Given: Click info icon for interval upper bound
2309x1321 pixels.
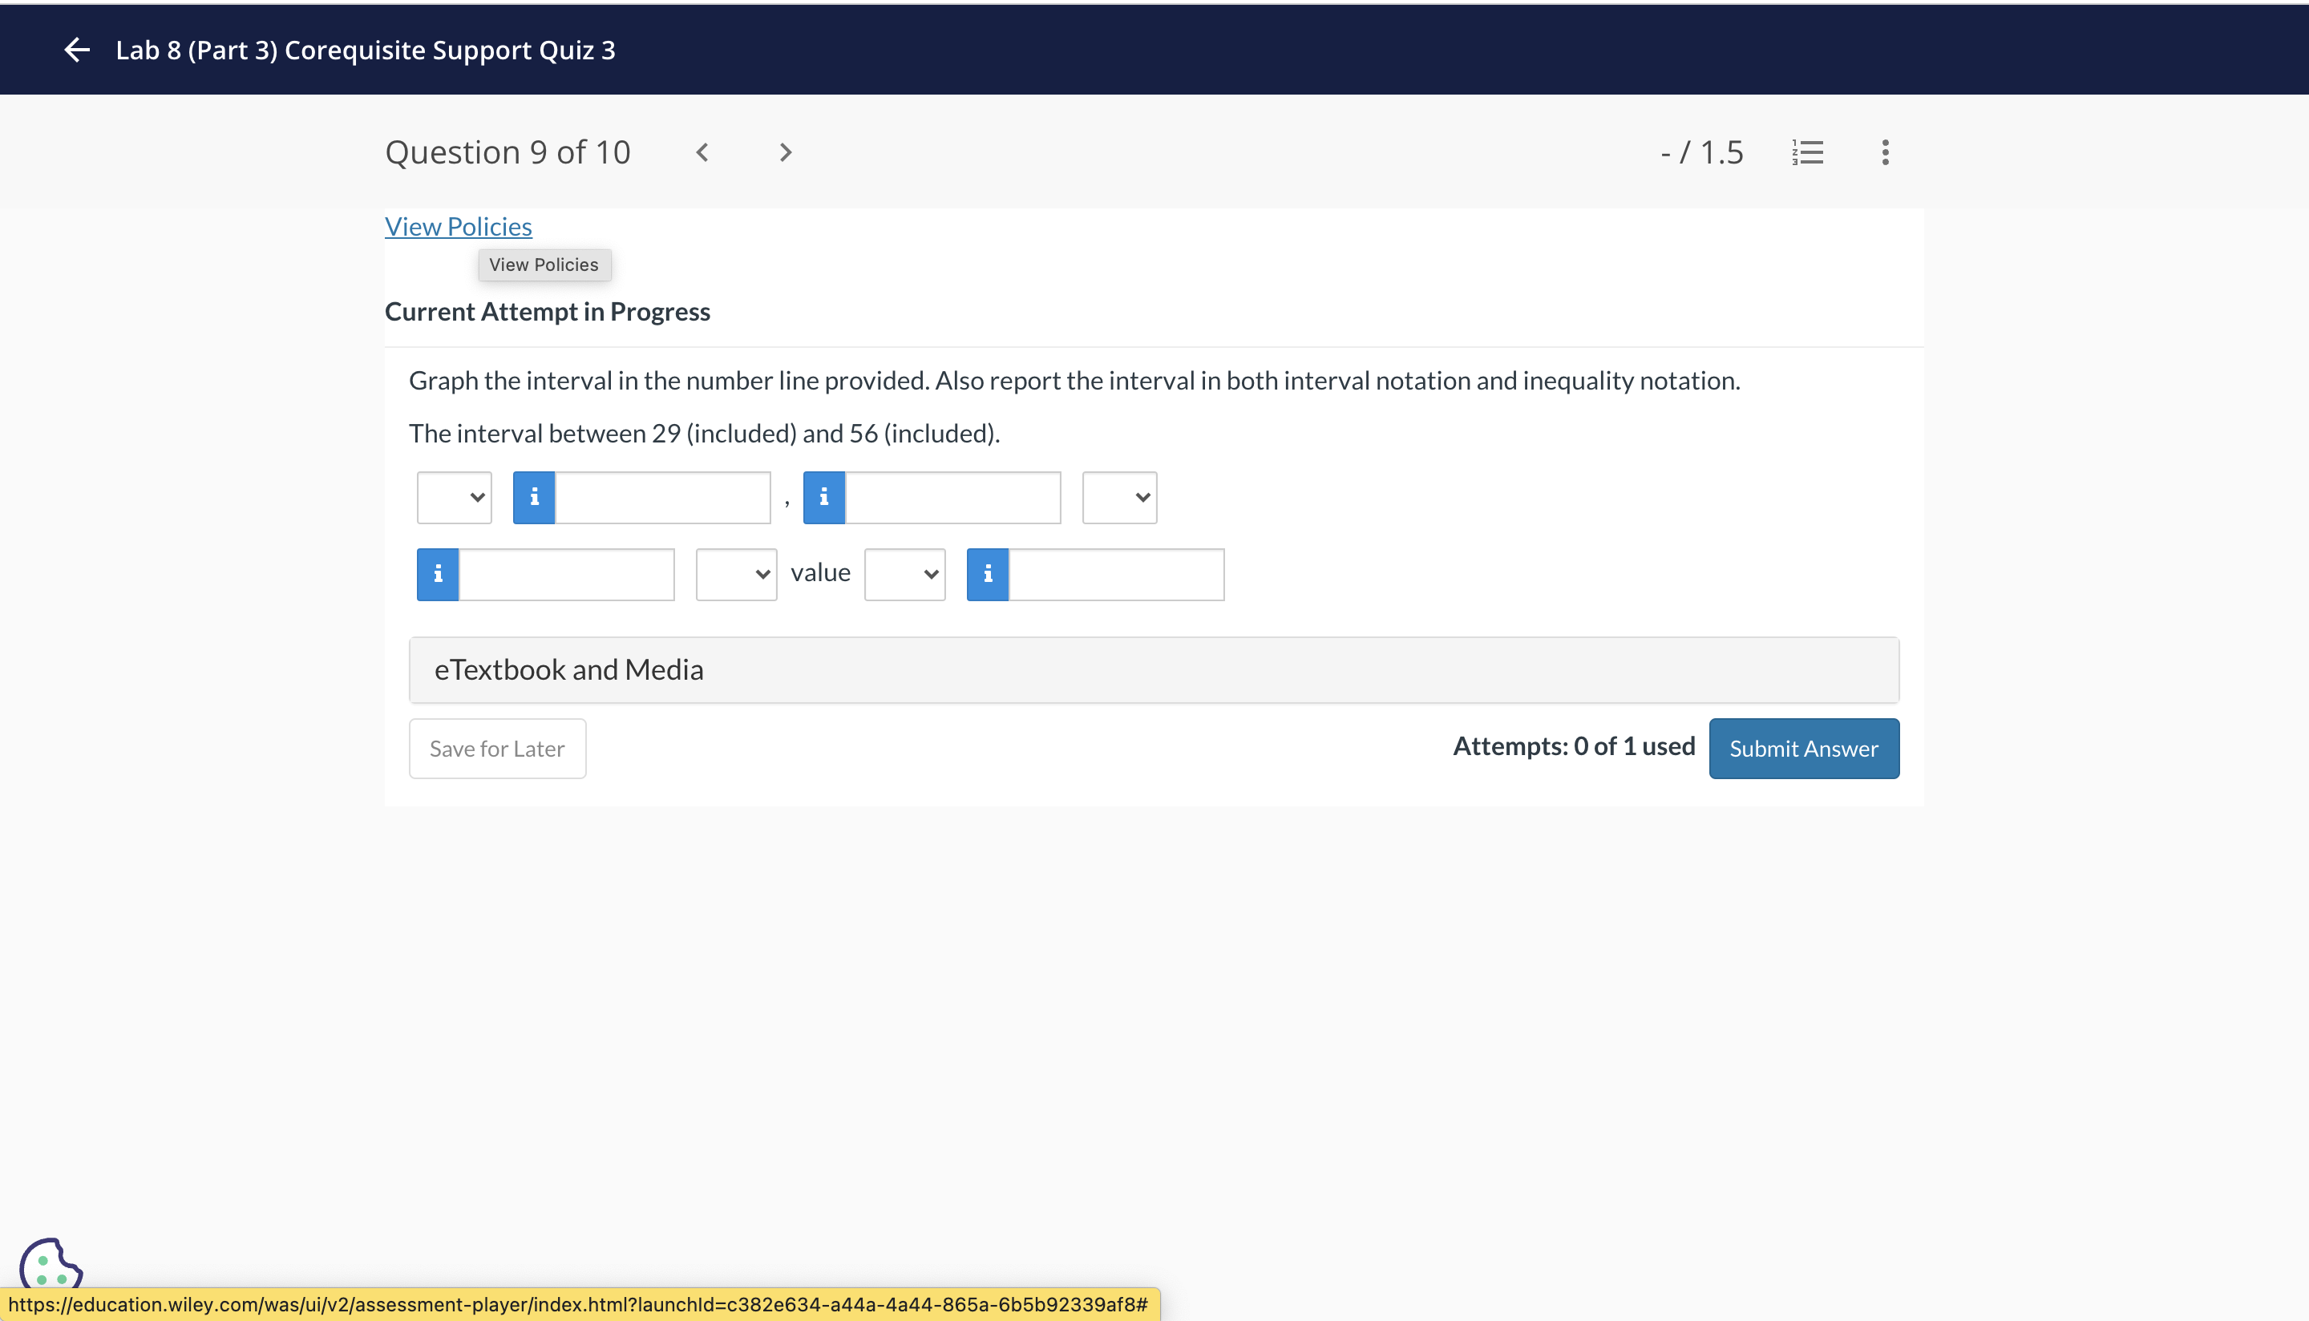Looking at the screenshot, I should pyautogui.click(x=824, y=497).
